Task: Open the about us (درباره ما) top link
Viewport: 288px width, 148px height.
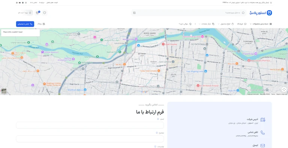Action: [42, 3]
